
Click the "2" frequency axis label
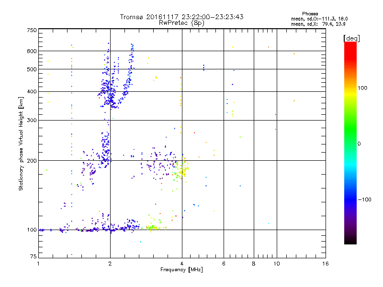[x=110, y=264]
